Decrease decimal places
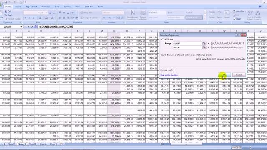This screenshot has width=267, height=150. tap(123, 17)
